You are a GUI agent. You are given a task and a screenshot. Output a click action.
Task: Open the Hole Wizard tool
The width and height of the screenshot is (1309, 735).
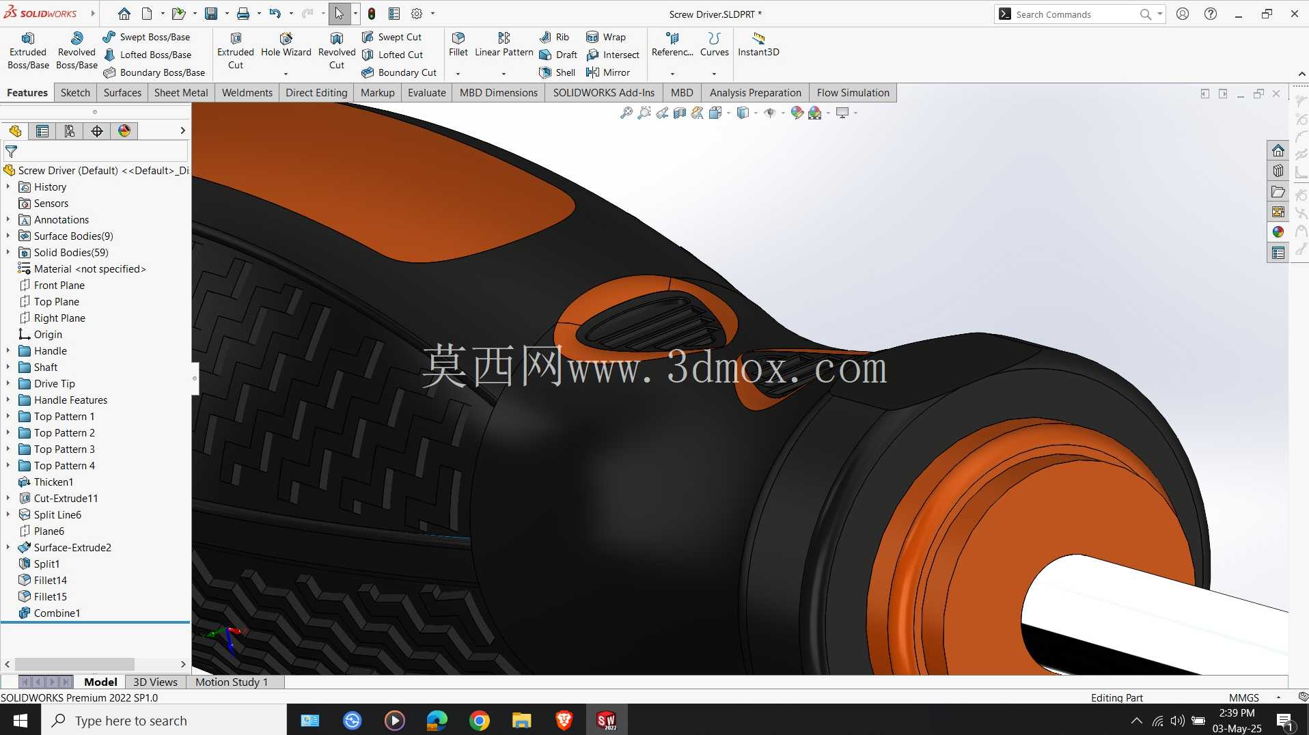coord(286,45)
